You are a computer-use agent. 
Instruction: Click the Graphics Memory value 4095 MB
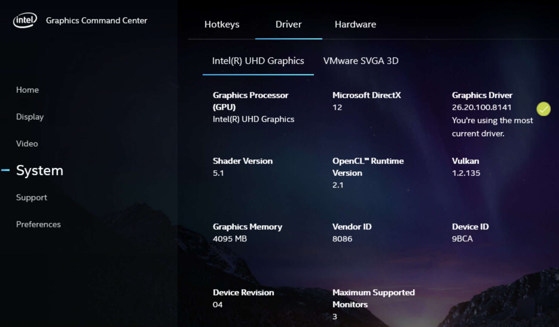pos(230,239)
